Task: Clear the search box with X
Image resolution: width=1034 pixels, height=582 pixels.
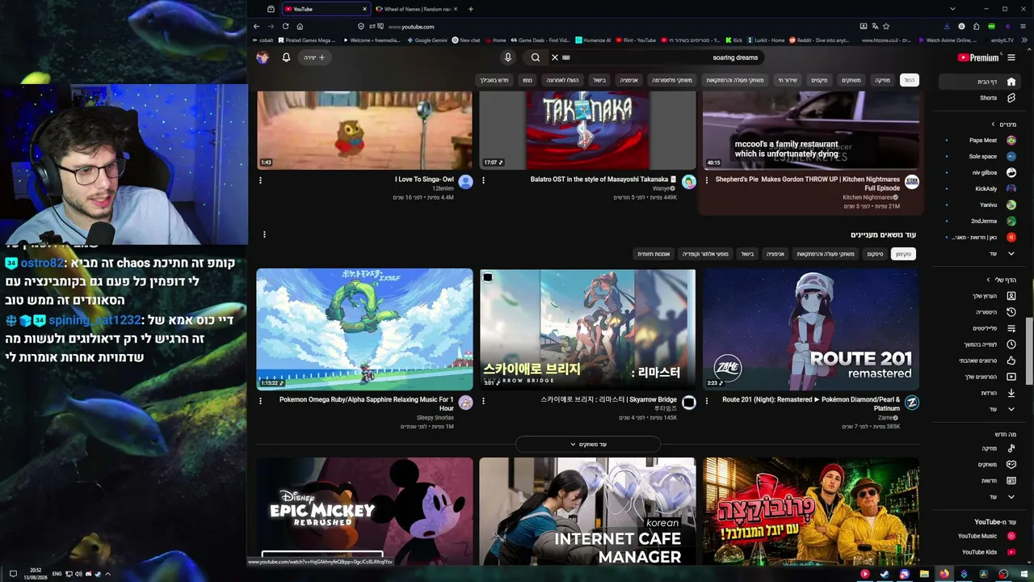Action: coord(555,57)
